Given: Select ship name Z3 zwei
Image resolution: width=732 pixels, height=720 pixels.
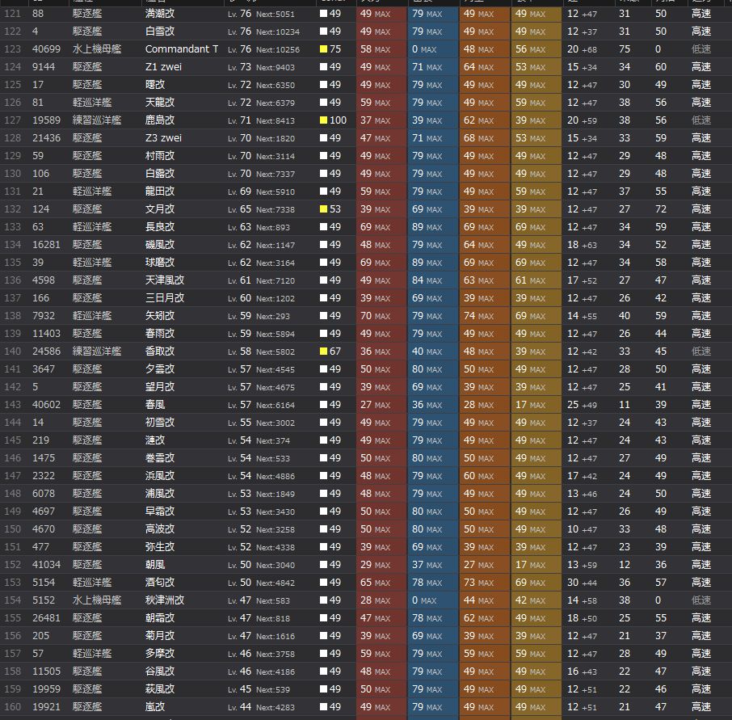Looking at the screenshot, I should click(163, 138).
